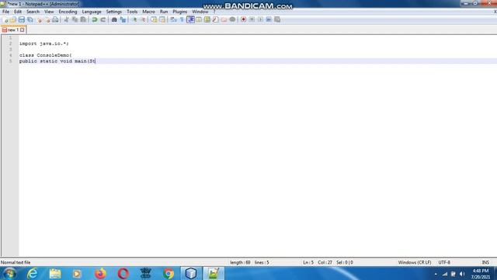Viewport: 497px width, 280px height.
Task: Click the Save All toolbar icon
Action: coord(30,19)
